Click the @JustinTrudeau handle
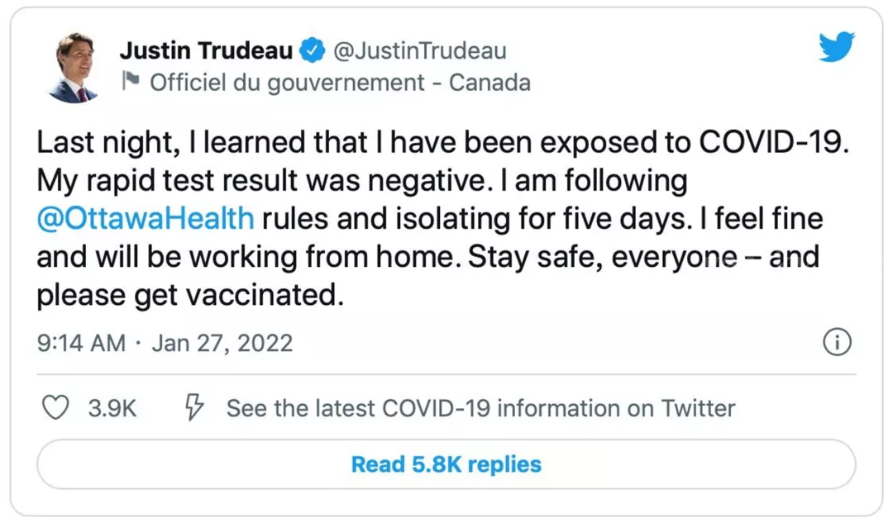The height and width of the screenshot is (523, 893). (x=419, y=50)
